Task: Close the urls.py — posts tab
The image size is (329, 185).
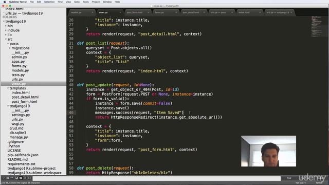Action: point(232,12)
